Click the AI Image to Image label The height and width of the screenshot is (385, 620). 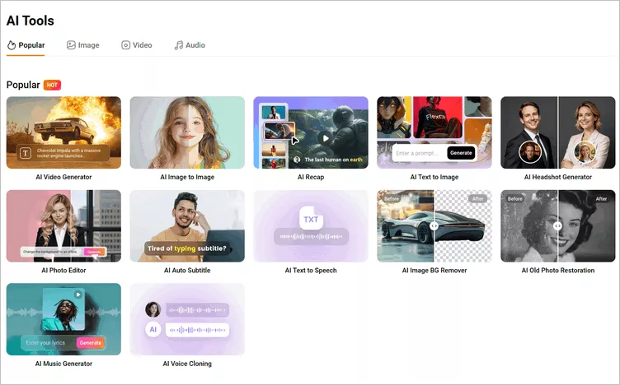point(187,177)
